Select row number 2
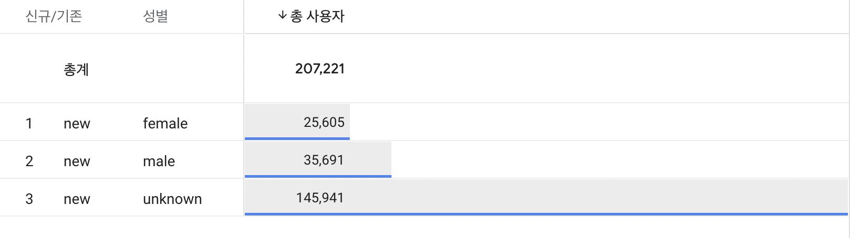 [29, 161]
